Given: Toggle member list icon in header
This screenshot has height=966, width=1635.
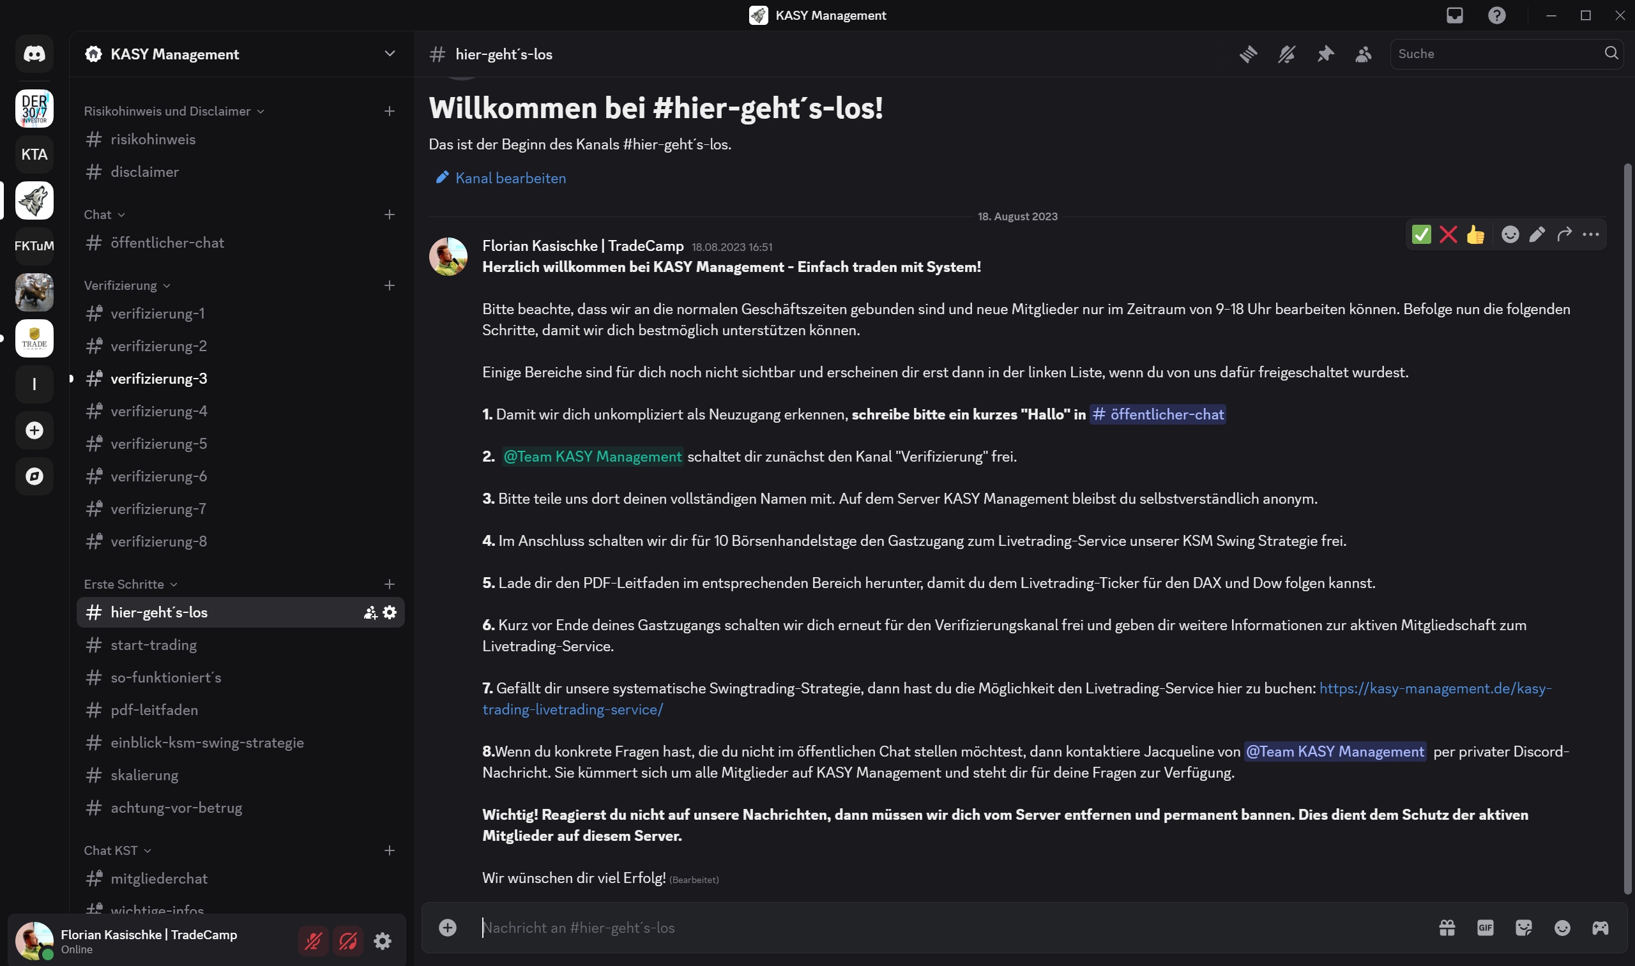Looking at the screenshot, I should click(x=1364, y=54).
